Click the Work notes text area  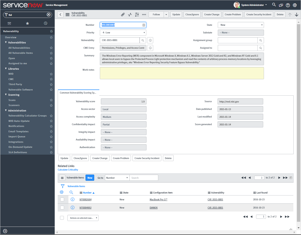182,73
